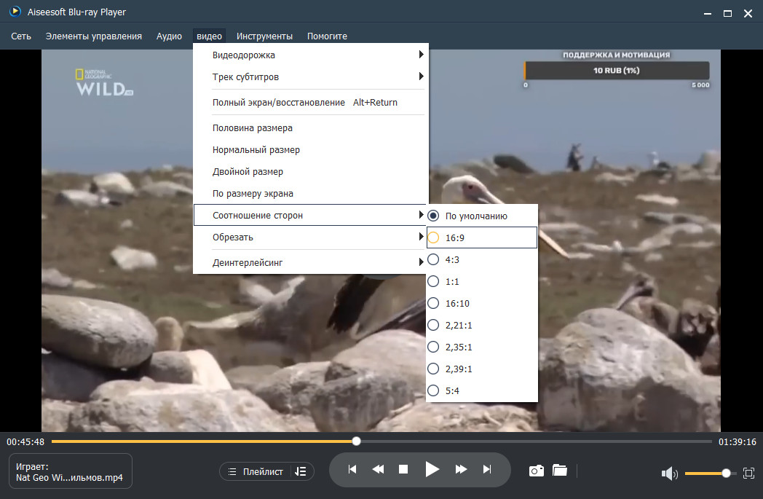This screenshot has width=763, height=499.
Task: Open the Деинтерлейсинг submenu
Action: click(310, 262)
